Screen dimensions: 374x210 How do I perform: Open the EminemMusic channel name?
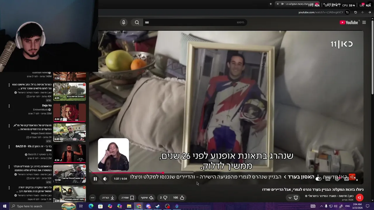click(x=41, y=110)
